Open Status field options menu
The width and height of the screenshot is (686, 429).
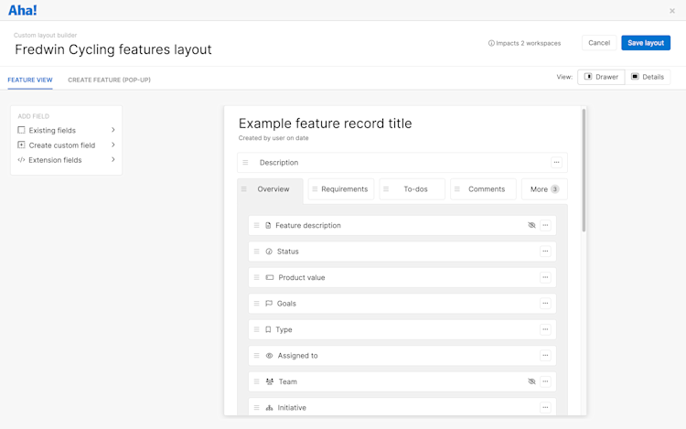click(545, 252)
